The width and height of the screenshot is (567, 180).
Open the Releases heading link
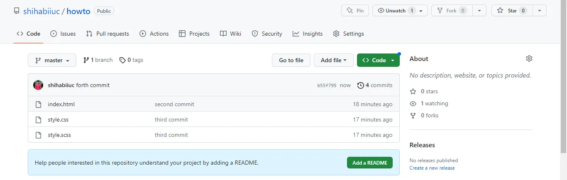[x=422, y=145]
